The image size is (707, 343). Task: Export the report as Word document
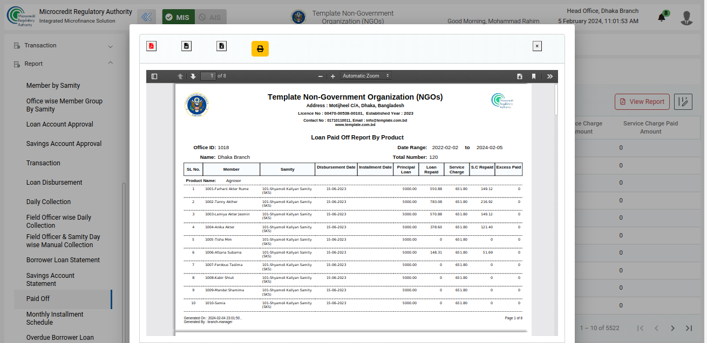[186, 46]
